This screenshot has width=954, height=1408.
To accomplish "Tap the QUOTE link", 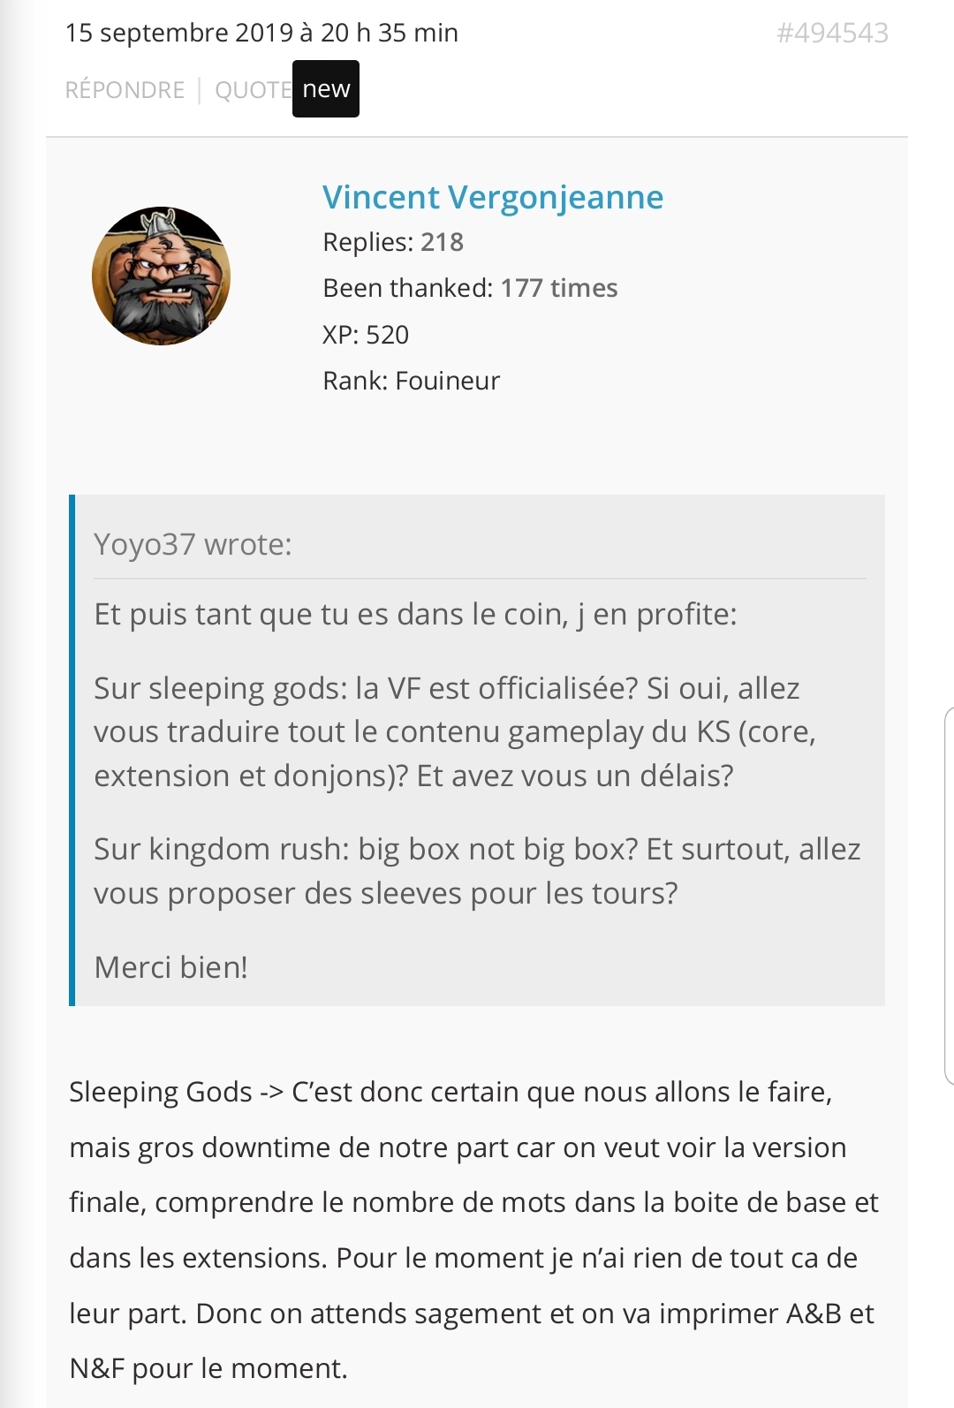I will click(254, 90).
